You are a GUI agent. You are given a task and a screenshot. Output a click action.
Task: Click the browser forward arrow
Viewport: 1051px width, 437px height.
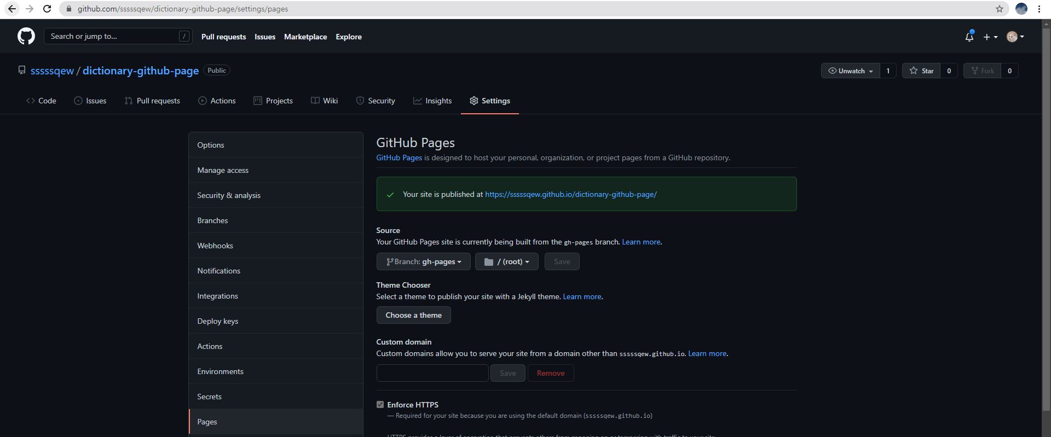click(x=30, y=9)
